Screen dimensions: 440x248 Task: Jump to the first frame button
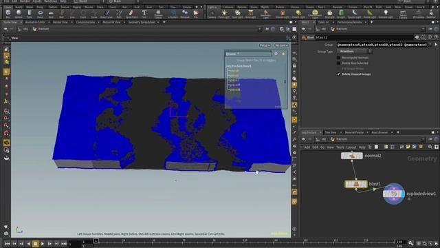pyautogui.click(x=7, y=244)
